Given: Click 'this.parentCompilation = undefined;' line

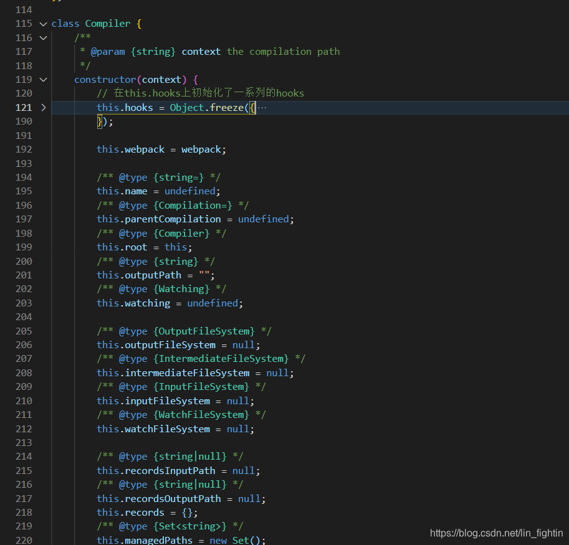Looking at the screenshot, I should coord(195,219).
